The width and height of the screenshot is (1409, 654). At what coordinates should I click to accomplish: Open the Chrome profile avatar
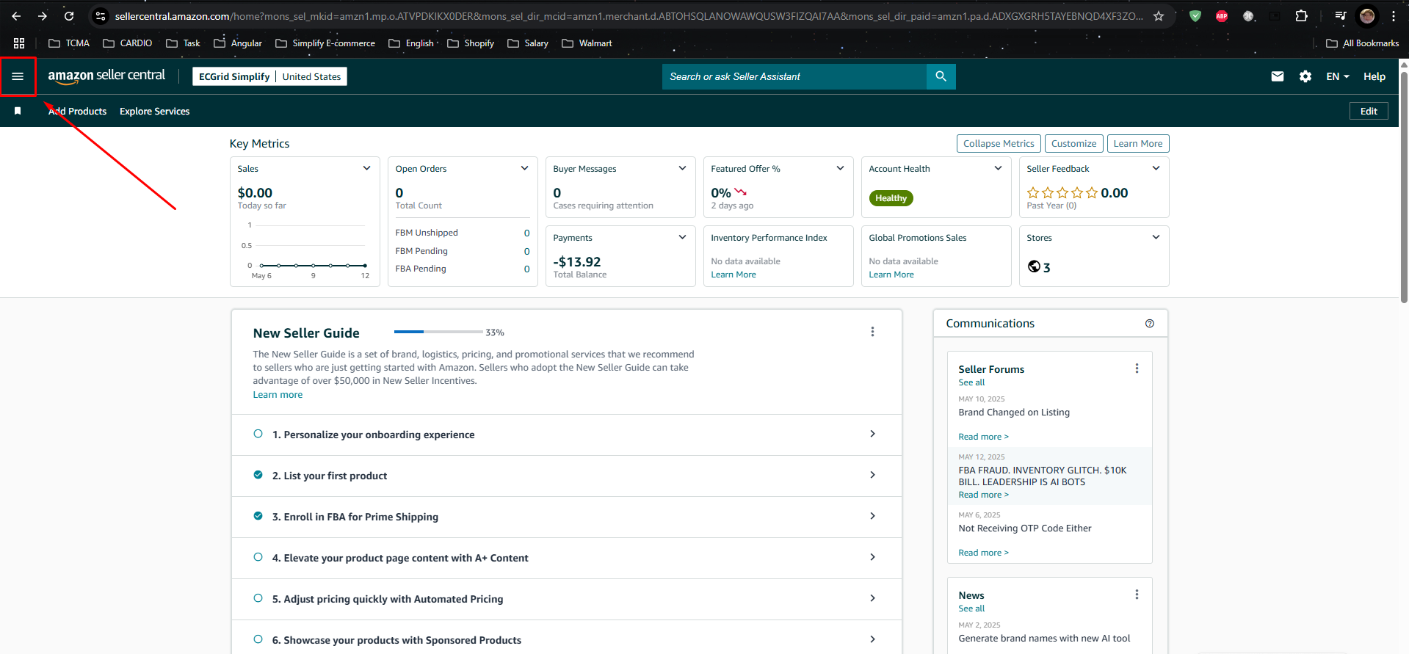coord(1367,16)
